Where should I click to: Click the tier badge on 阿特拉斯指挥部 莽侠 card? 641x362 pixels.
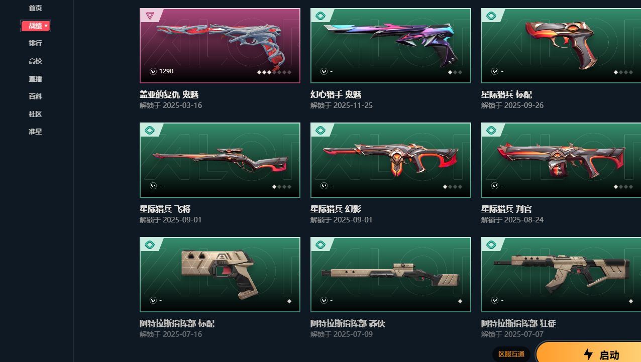click(320, 245)
